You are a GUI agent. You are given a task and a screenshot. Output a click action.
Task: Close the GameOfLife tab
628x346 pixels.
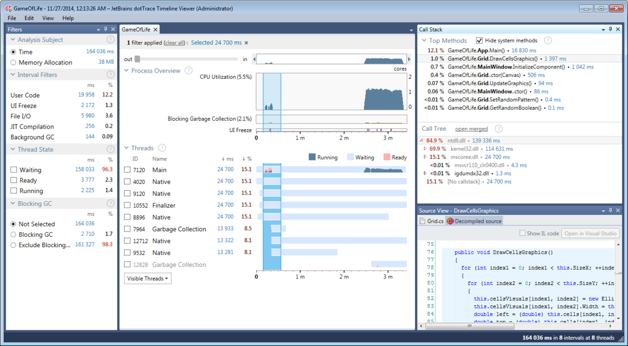pos(155,30)
